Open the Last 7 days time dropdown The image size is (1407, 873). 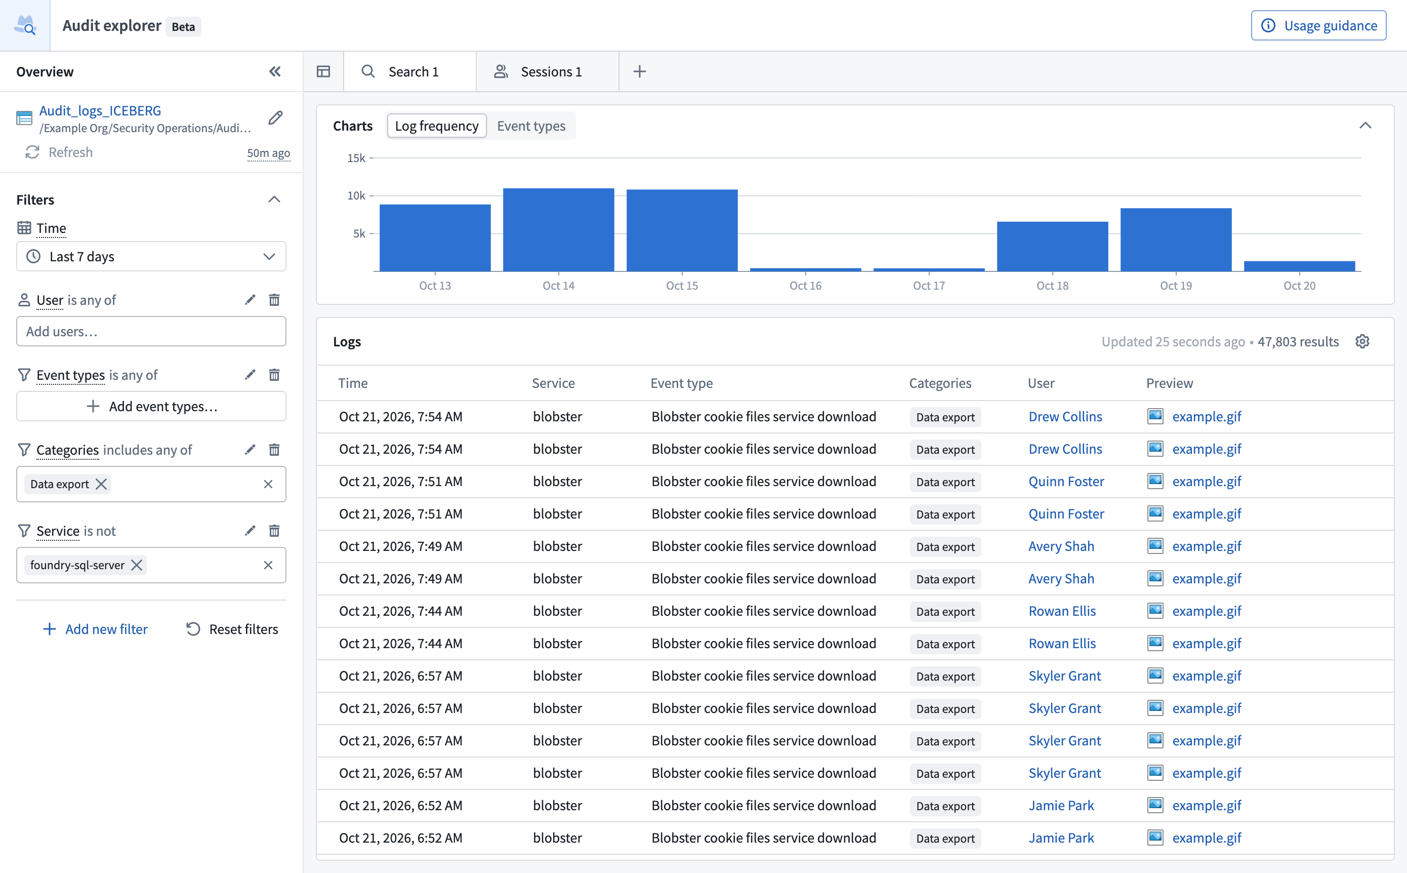(x=151, y=256)
